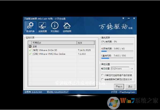Image resolution: width=160 pixels, height=110 pixels.
Task: Toggle select-all box in driver list header
Action: 30,43
